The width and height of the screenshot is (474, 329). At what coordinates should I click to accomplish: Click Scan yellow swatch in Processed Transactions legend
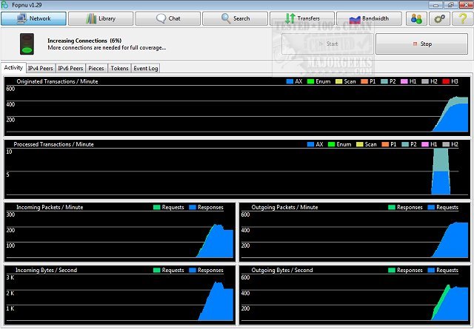pos(360,145)
